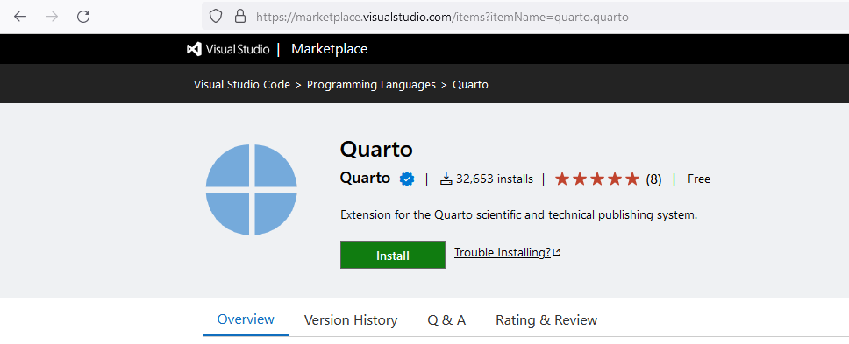Select the Overview tab

point(246,319)
